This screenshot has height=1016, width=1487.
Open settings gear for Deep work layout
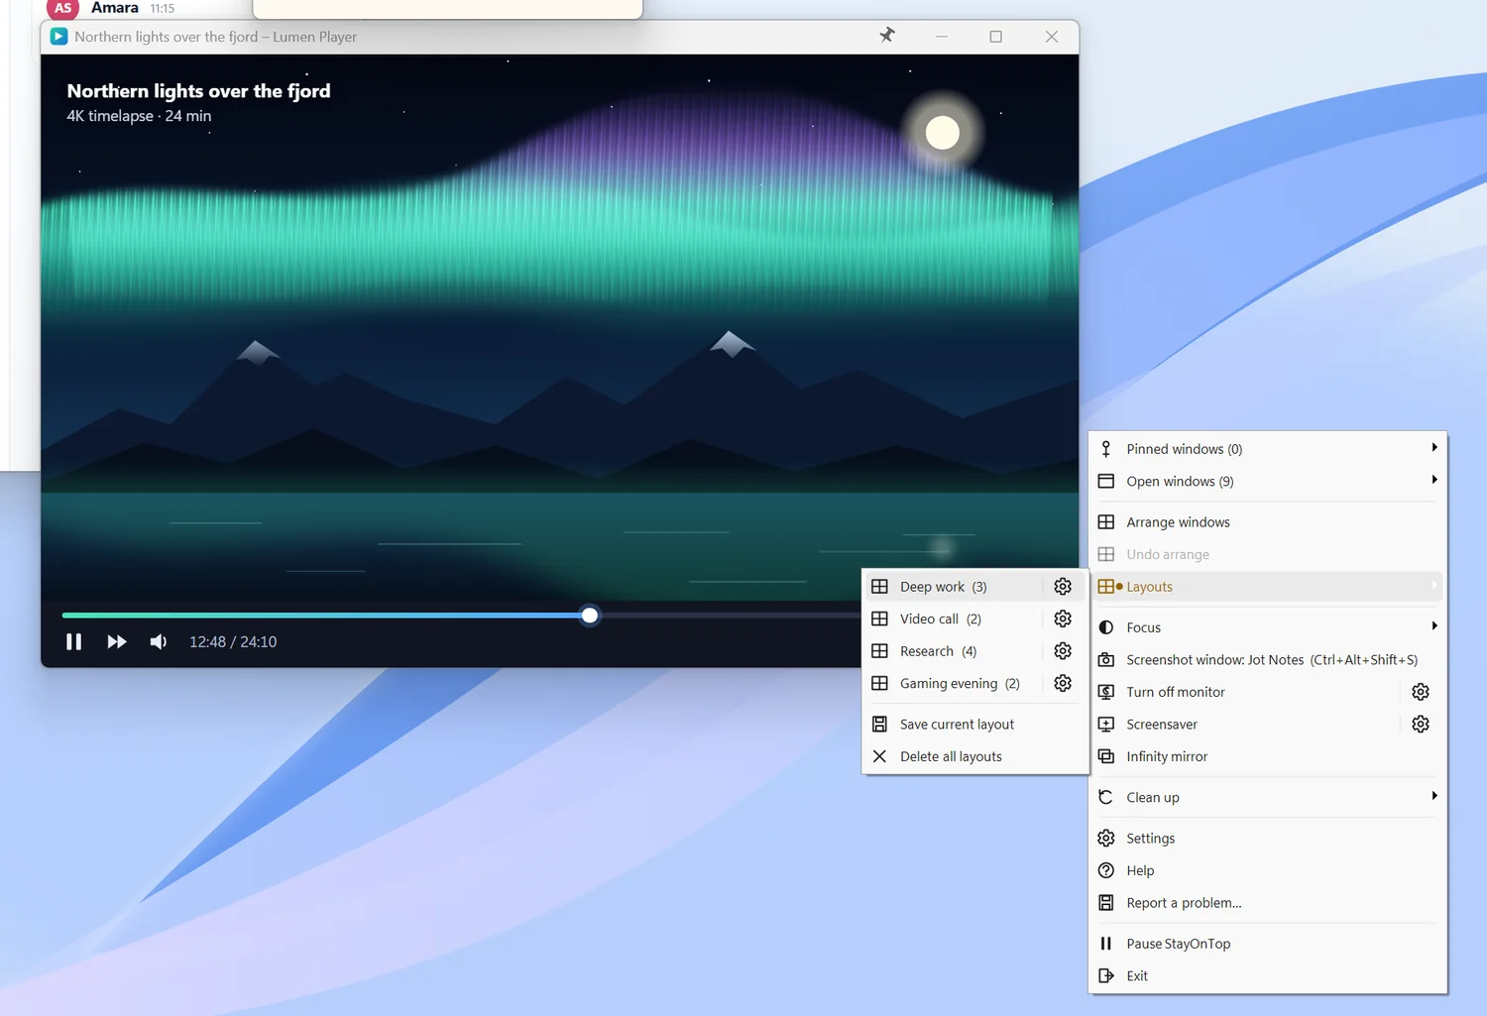click(1063, 586)
